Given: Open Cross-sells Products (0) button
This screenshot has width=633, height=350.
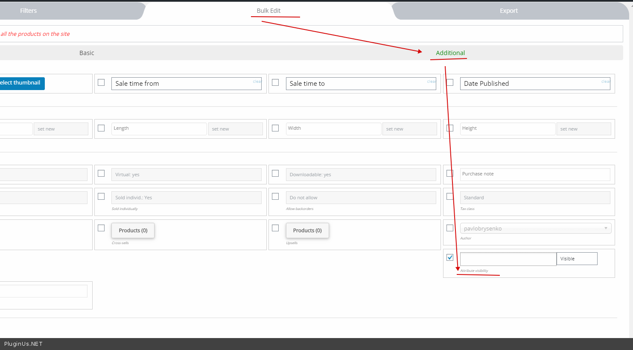Looking at the screenshot, I should coord(133,230).
